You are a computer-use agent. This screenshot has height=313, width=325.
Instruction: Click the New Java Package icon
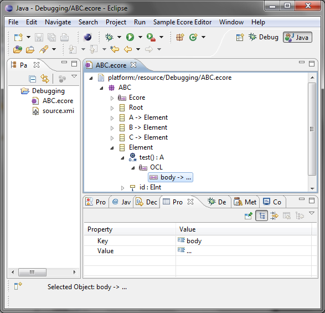(180, 37)
